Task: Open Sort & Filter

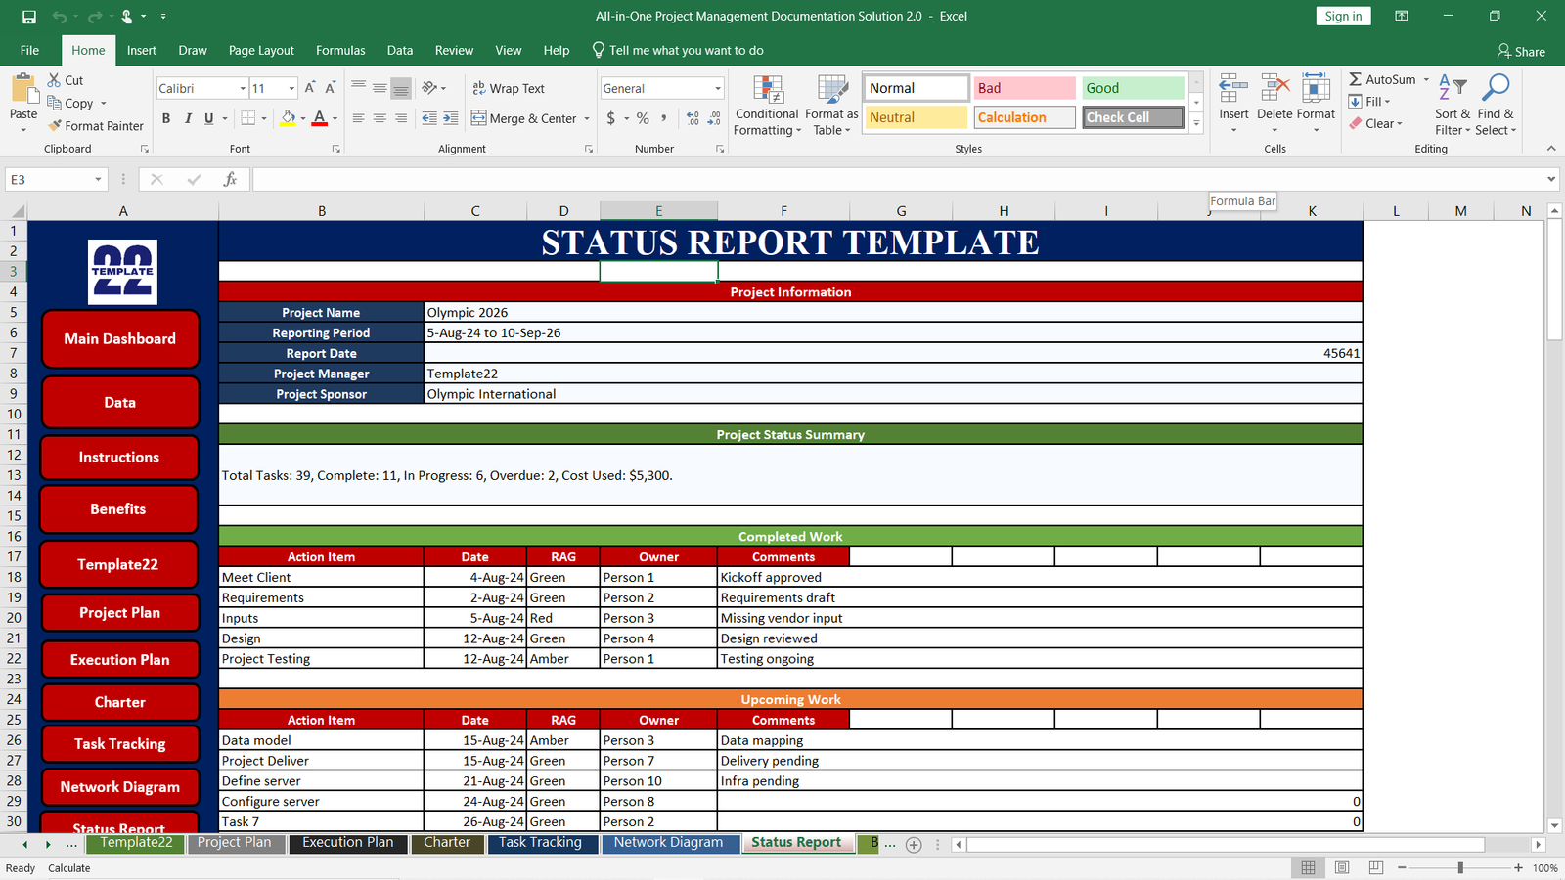Action: pos(1453,106)
